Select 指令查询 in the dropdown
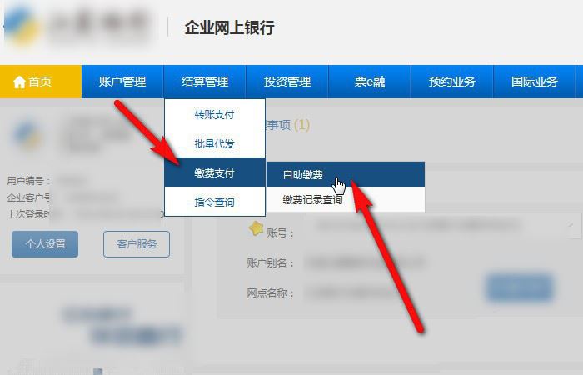Screen dimensions: 583x375 pyautogui.click(x=215, y=202)
